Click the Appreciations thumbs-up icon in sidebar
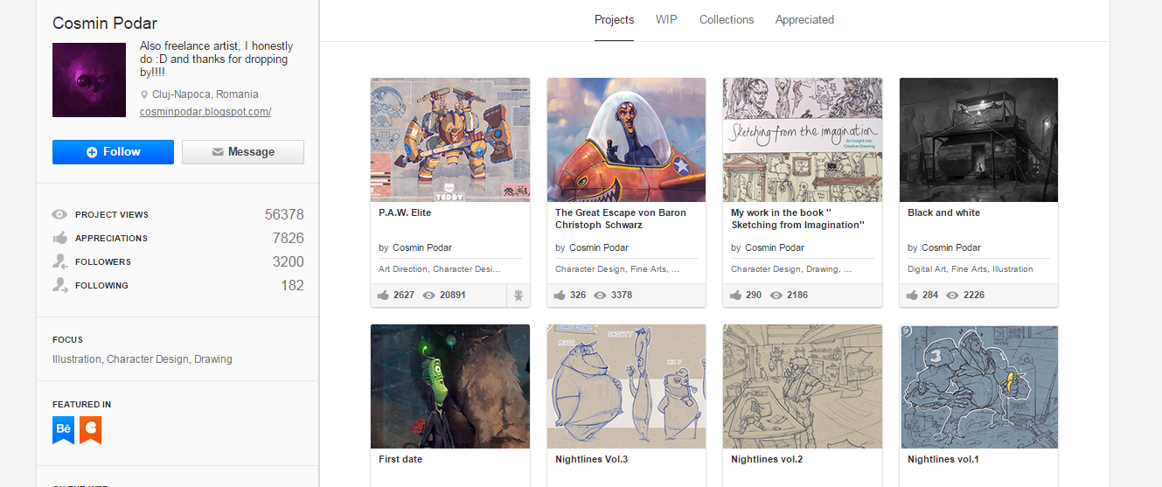 (59, 238)
